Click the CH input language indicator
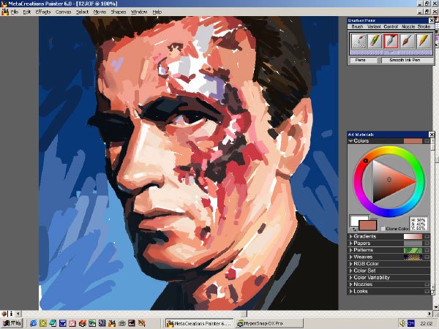 click(410, 323)
